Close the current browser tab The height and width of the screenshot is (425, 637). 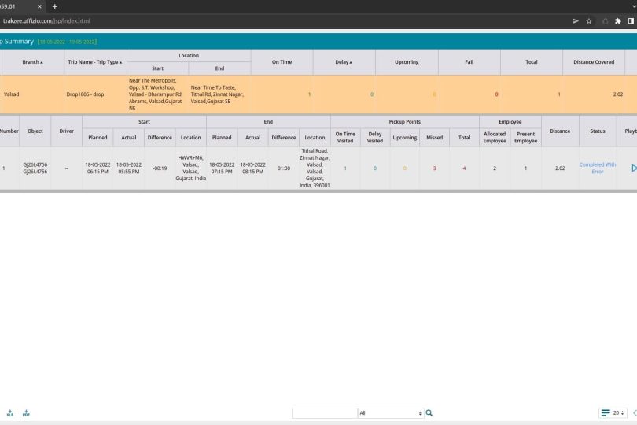pos(39,6)
